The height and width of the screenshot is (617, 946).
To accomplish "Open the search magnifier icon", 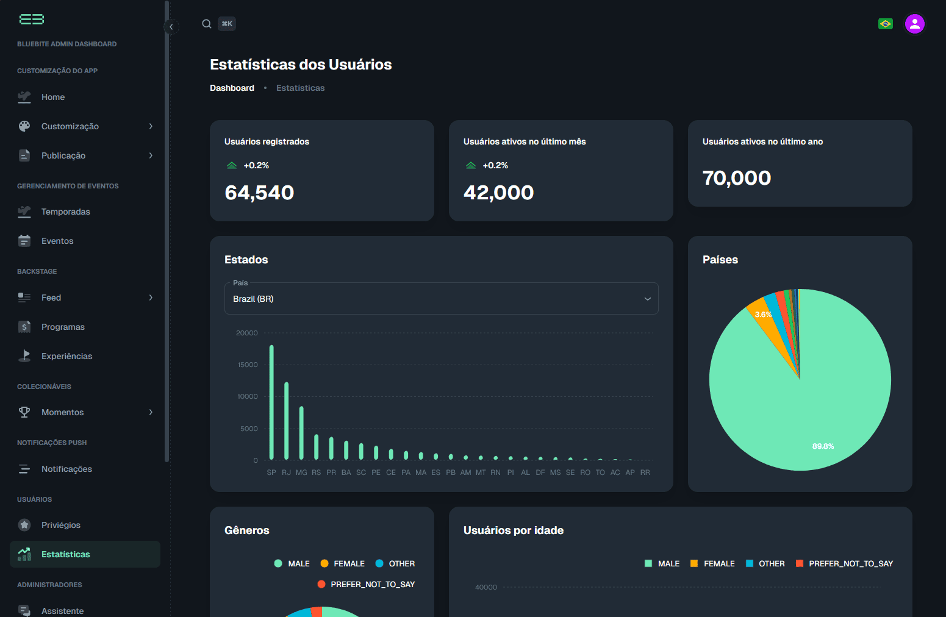I will coord(207,24).
